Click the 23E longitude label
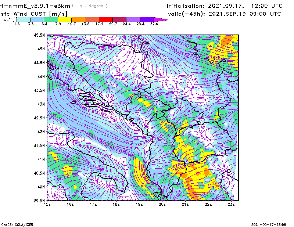This screenshot has height=227, width=294. point(231,204)
